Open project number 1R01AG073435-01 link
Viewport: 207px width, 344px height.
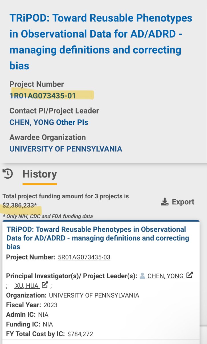[43, 95]
